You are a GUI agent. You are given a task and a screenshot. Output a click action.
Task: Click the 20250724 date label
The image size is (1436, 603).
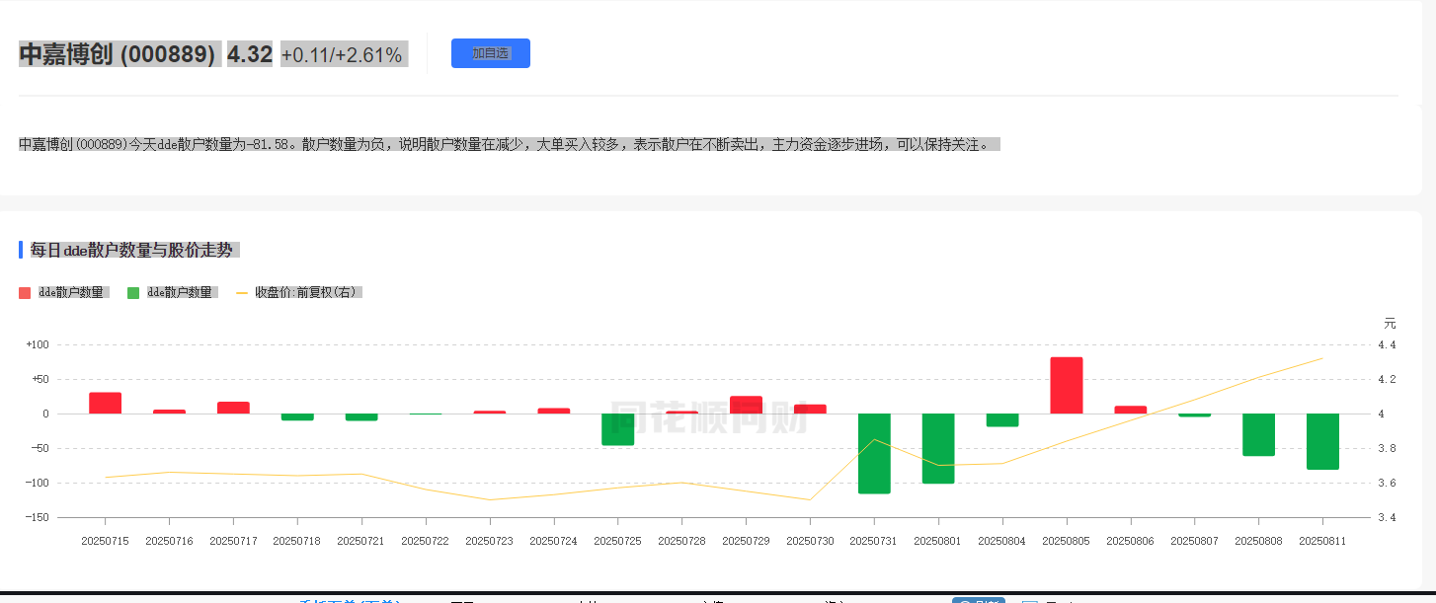pos(554,541)
